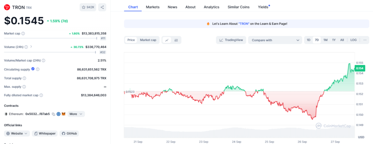
Task: Click the 24 Sep date axis label
Action: tap(237, 142)
